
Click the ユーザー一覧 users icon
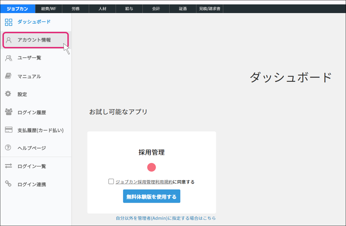coord(9,58)
